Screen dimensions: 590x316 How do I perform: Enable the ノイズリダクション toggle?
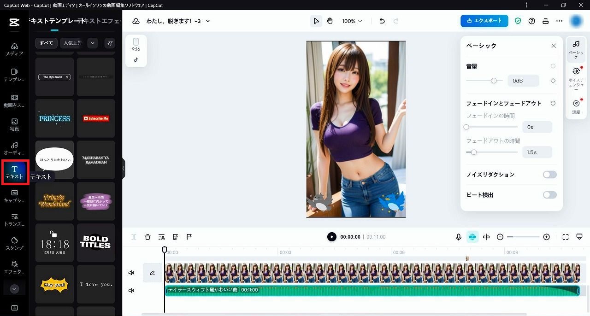click(549, 175)
